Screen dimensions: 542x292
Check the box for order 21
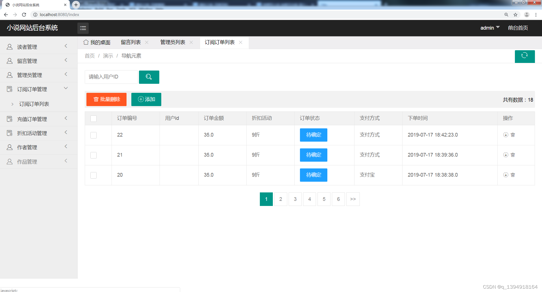(93, 155)
